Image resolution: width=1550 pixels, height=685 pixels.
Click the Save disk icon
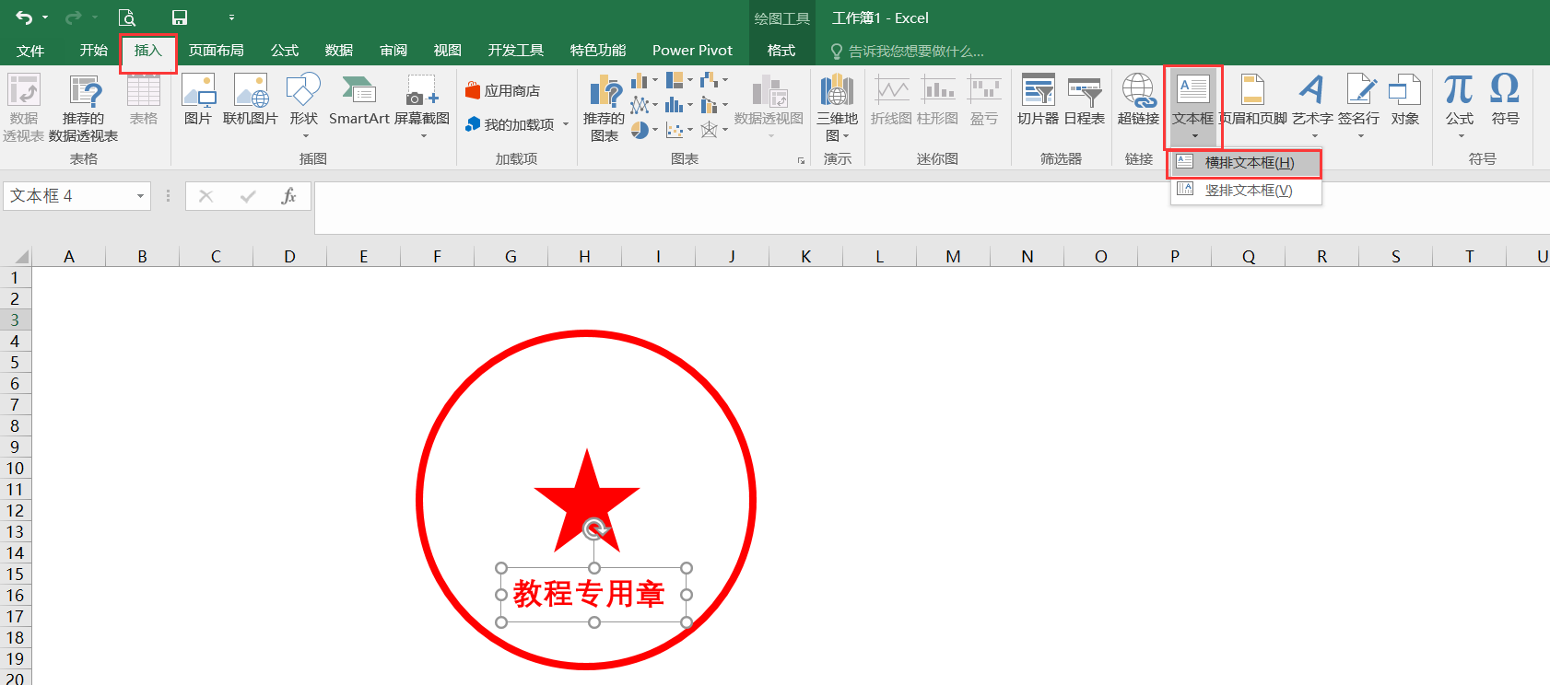click(180, 17)
